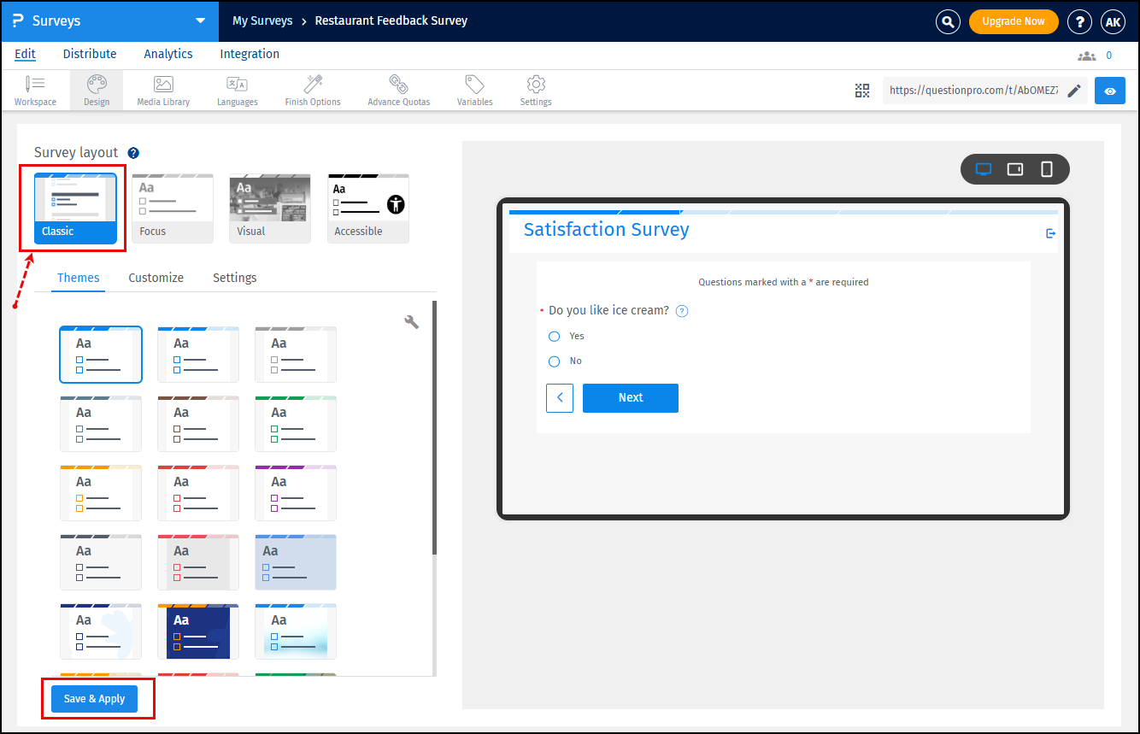1140x734 pixels.
Task: Edit the survey URL with the pencil icon
Action: (x=1074, y=91)
